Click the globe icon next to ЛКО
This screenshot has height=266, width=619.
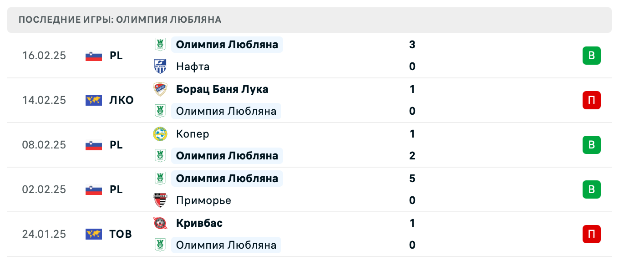point(93,100)
